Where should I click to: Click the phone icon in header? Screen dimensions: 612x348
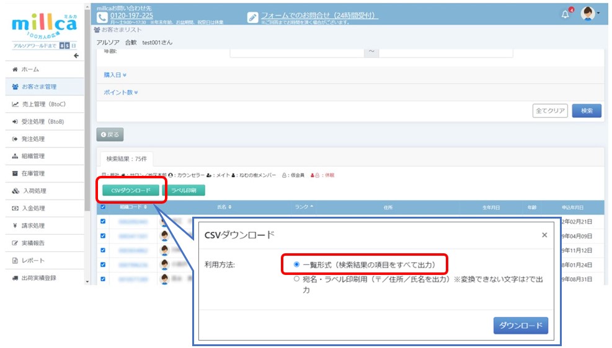click(x=103, y=17)
